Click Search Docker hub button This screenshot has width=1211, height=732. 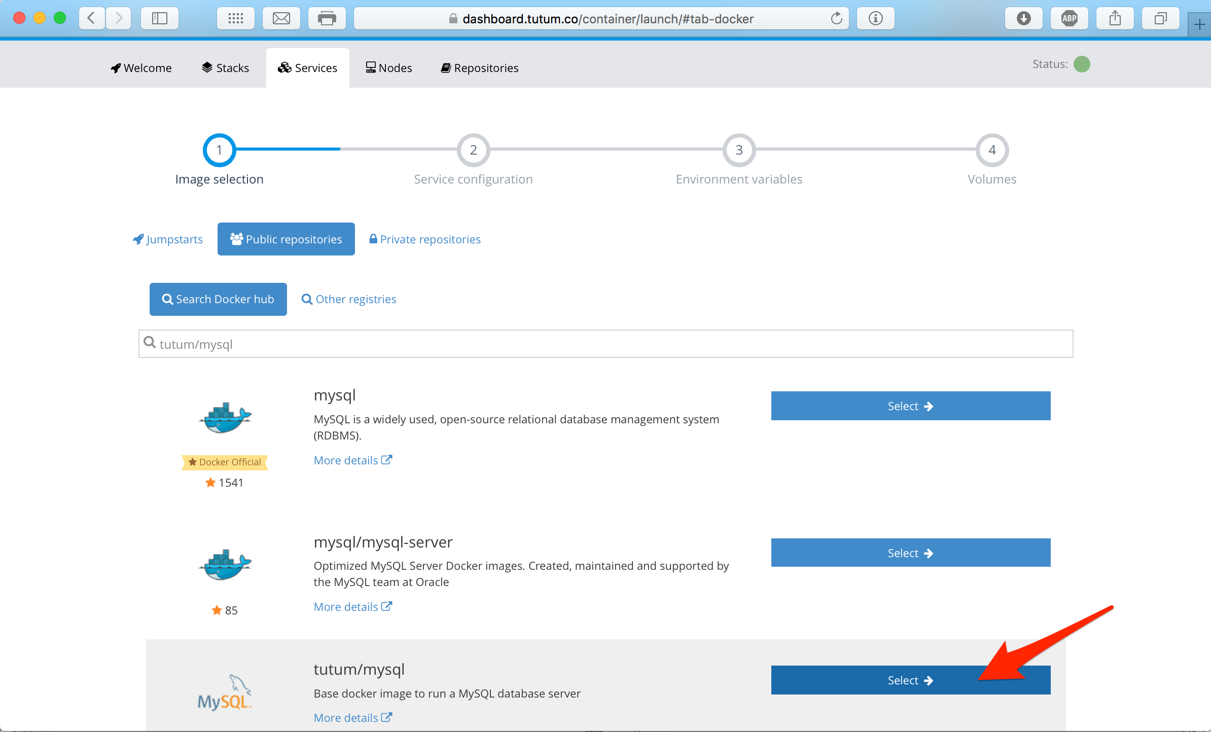click(x=218, y=299)
